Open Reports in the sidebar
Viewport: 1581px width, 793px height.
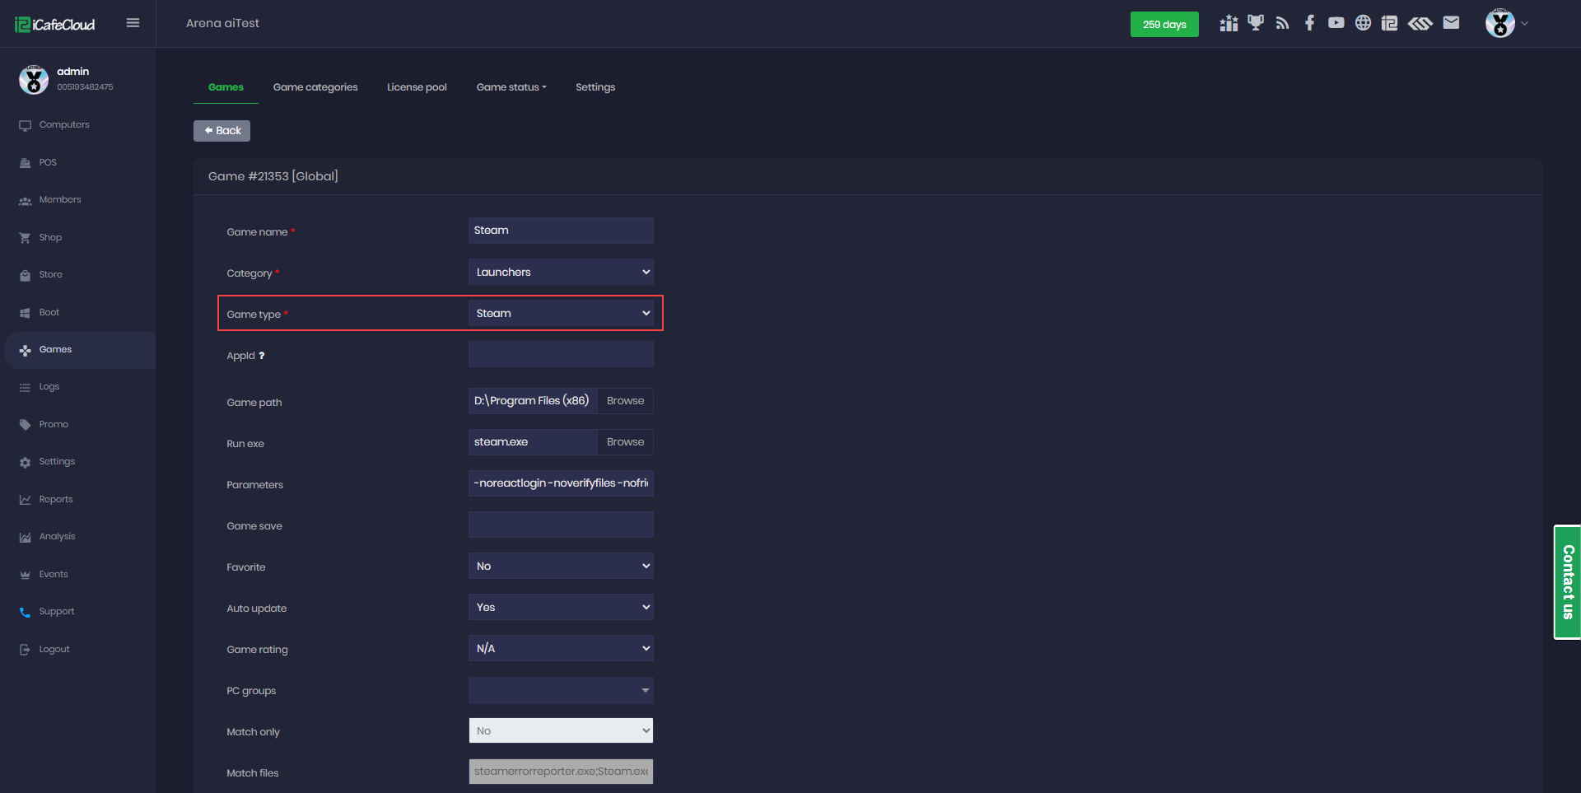[56, 499]
